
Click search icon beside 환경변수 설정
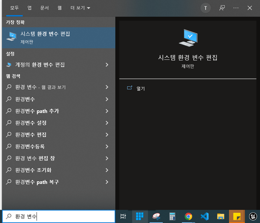(9, 123)
